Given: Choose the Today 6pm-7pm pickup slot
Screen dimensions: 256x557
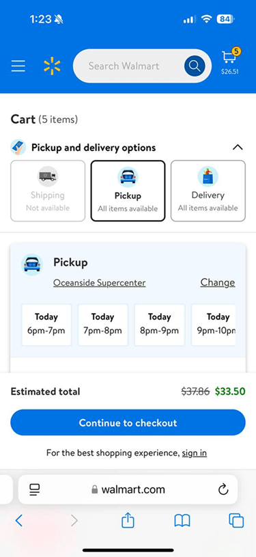Looking at the screenshot, I should point(46,325).
